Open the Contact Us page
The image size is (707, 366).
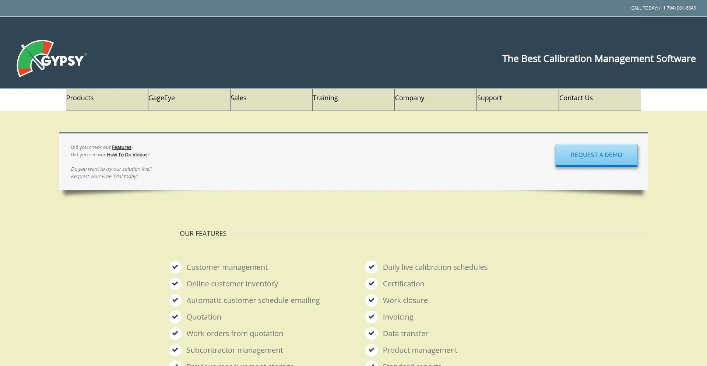(600, 100)
